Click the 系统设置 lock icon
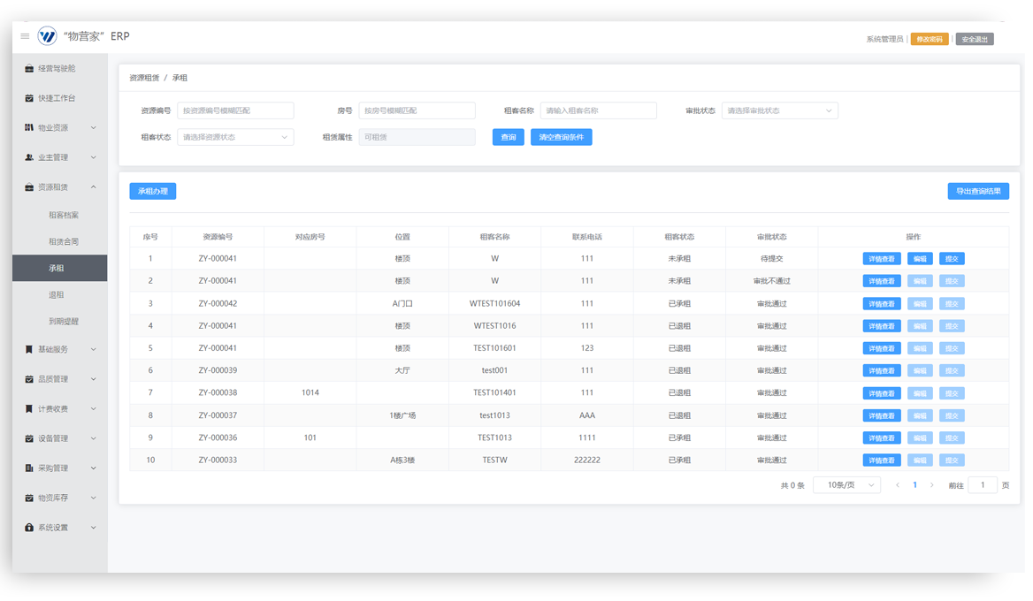 [29, 528]
